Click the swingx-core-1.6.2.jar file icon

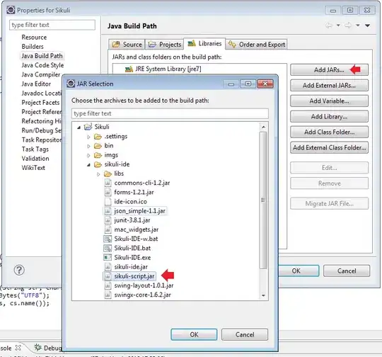[108, 295]
